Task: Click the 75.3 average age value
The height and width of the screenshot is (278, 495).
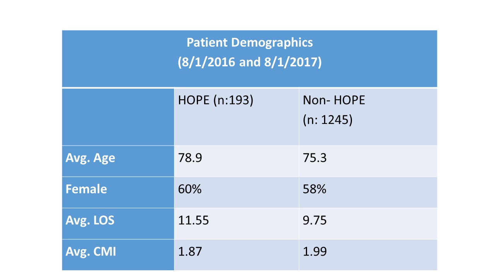Action: tap(315, 158)
